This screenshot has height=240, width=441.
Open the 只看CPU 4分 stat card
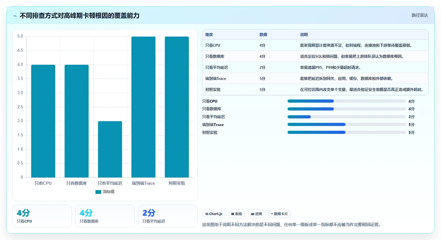pos(42,216)
